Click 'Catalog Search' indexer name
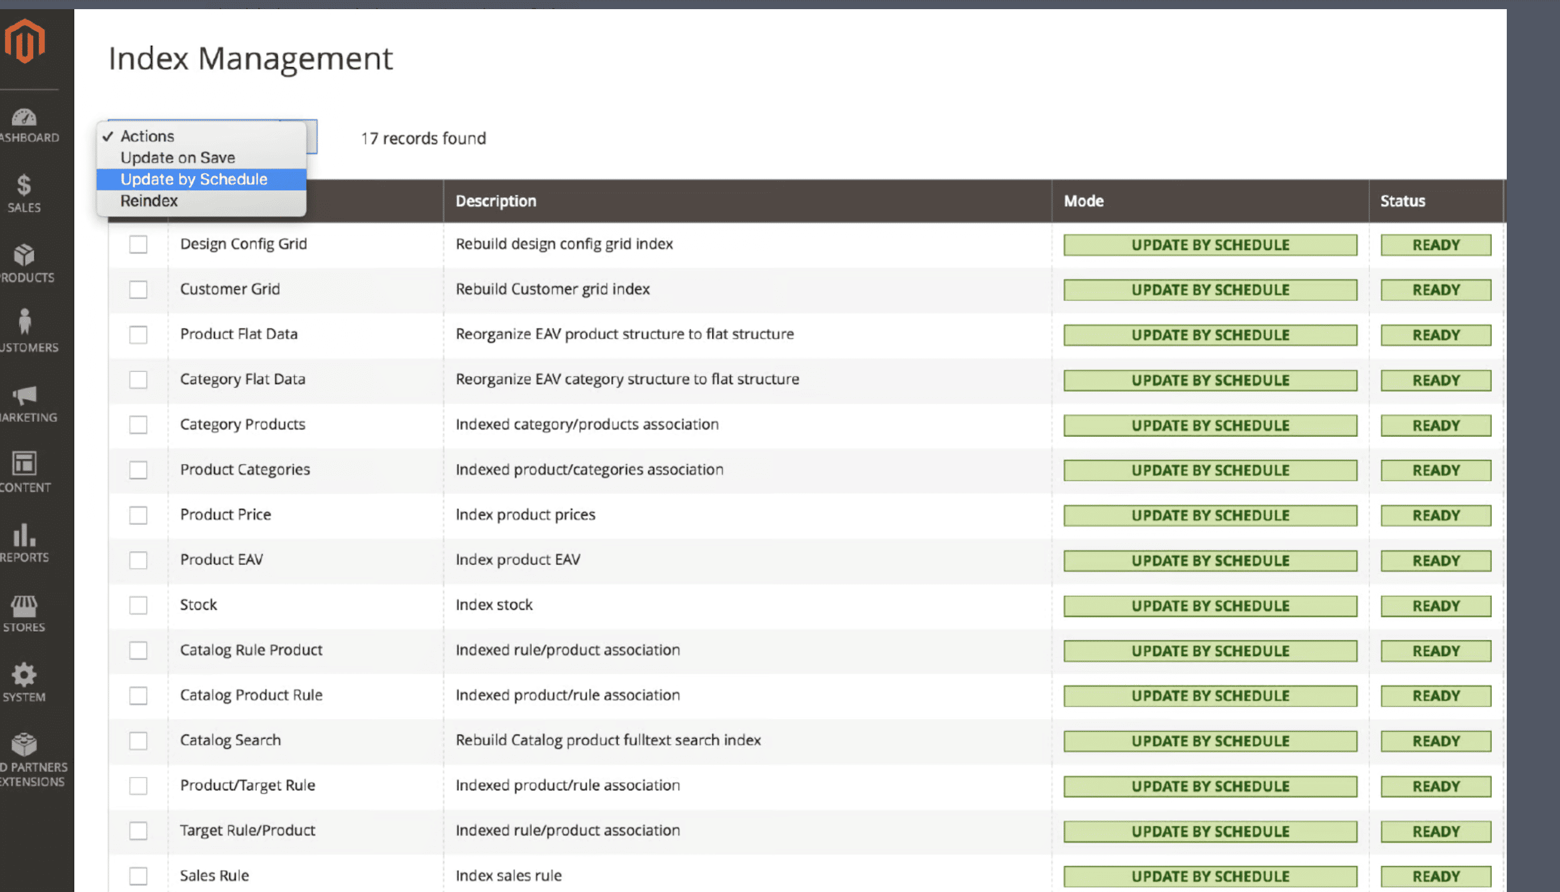The image size is (1560, 892). (x=231, y=740)
